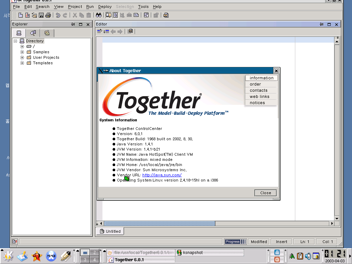
Task: Open the Edit menu
Action: pos(28,7)
